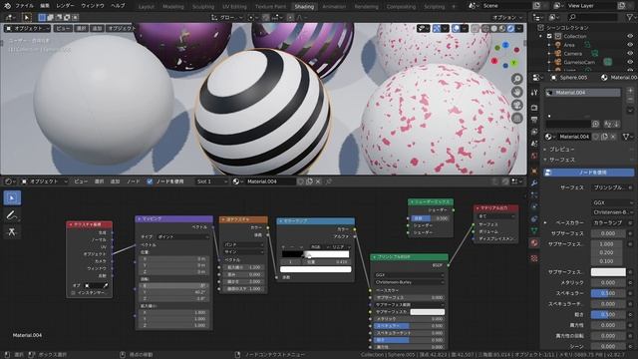Open the Tool properties tab icon

point(534,93)
